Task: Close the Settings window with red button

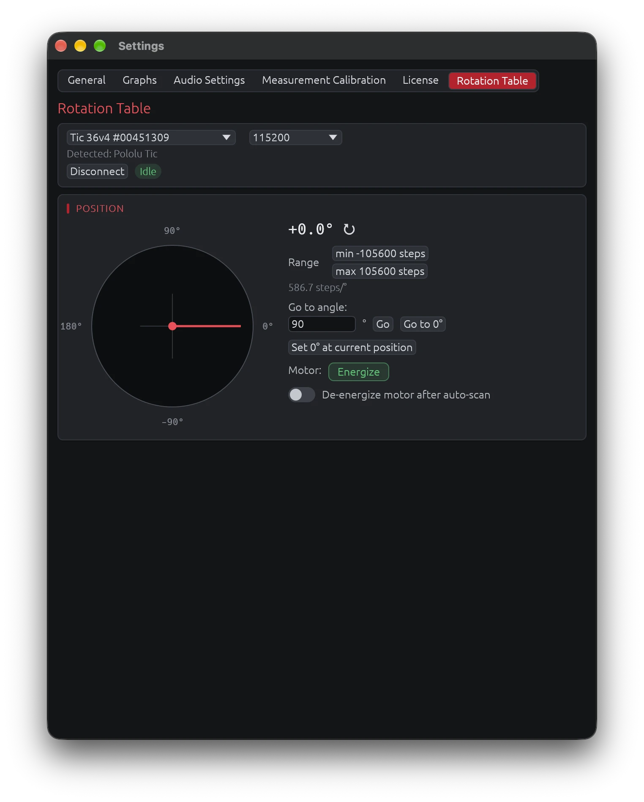Action: click(x=61, y=46)
